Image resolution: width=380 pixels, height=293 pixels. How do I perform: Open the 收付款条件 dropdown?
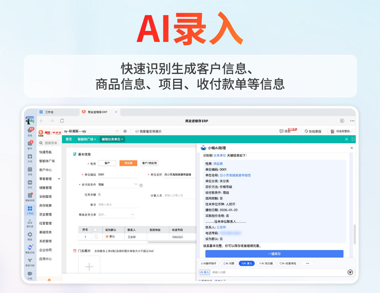(136, 184)
